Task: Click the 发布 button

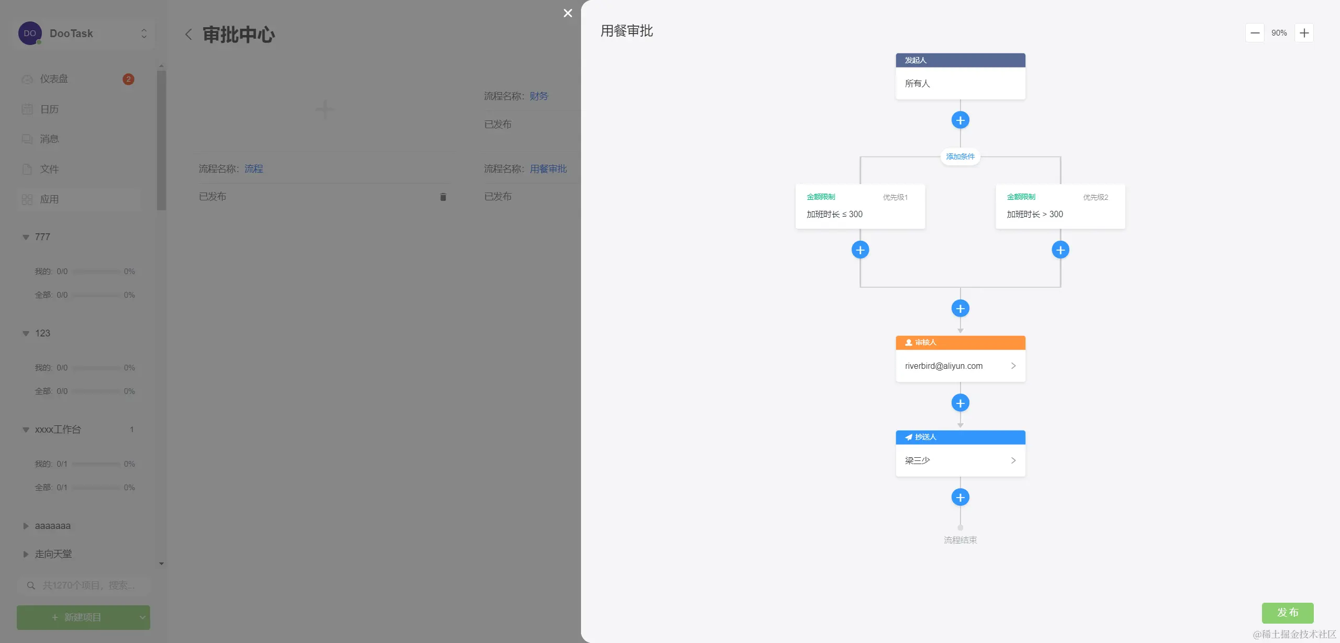Action: point(1287,613)
